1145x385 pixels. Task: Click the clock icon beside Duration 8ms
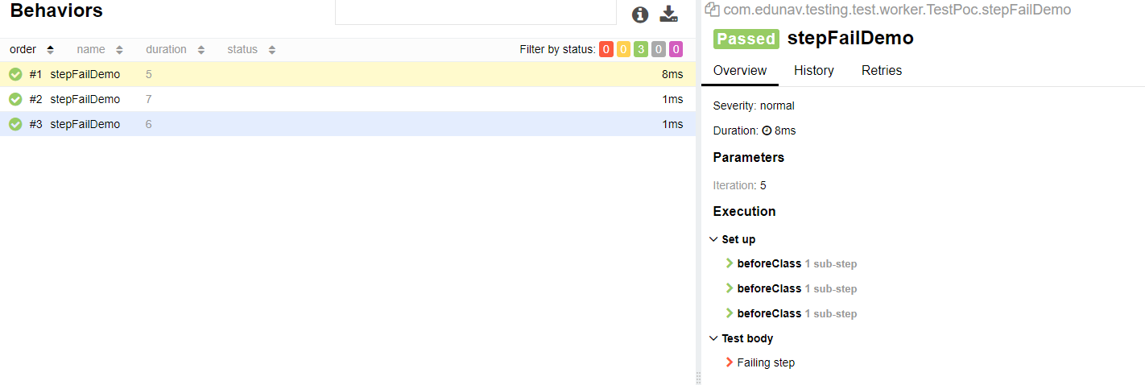767,130
